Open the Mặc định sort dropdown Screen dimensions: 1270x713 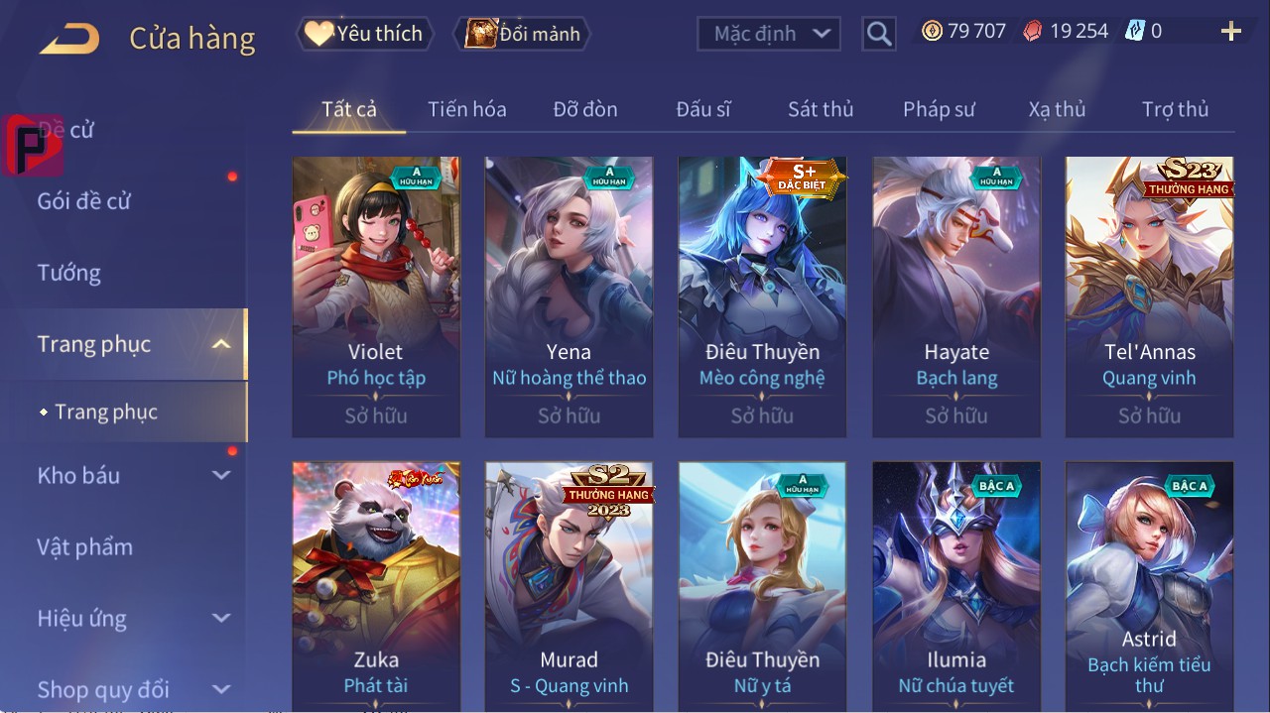[769, 34]
